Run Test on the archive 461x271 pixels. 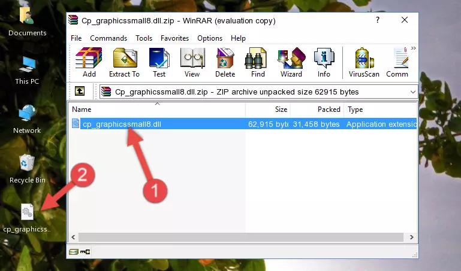point(159,62)
